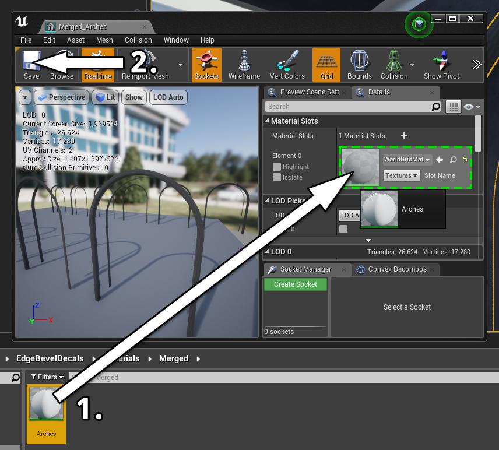Toggle the Lit view mode button

click(x=106, y=97)
